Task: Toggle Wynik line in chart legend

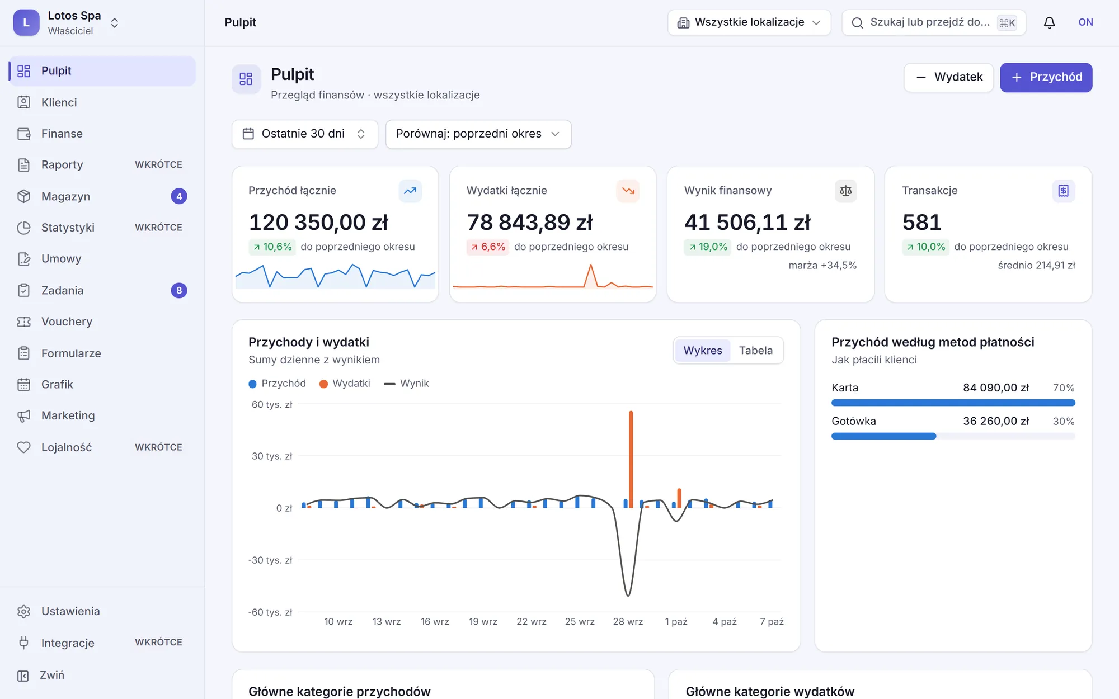Action: [406, 384]
